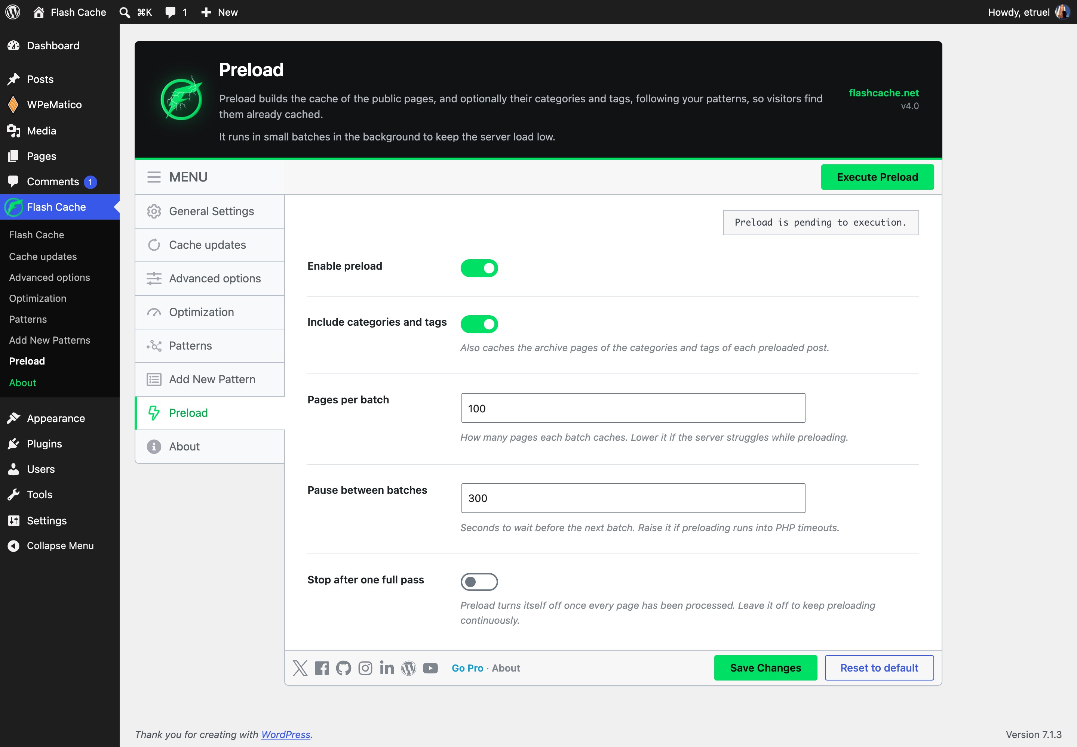Open the flashcache.net link
The height and width of the screenshot is (747, 1077).
point(883,93)
